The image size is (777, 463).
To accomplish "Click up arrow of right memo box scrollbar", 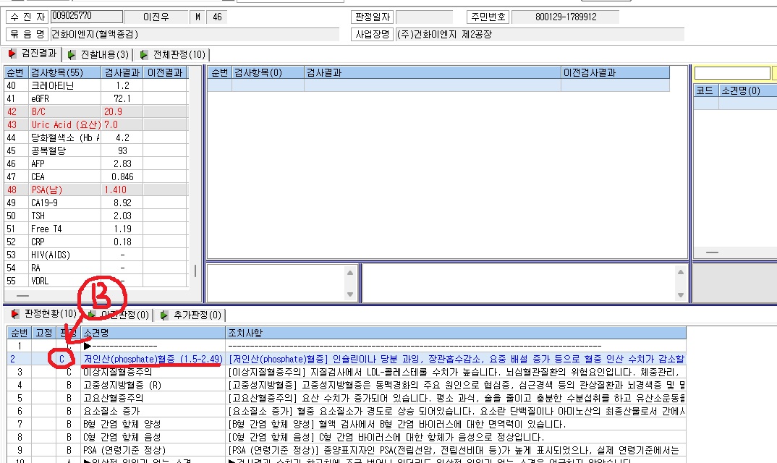I will point(680,272).
